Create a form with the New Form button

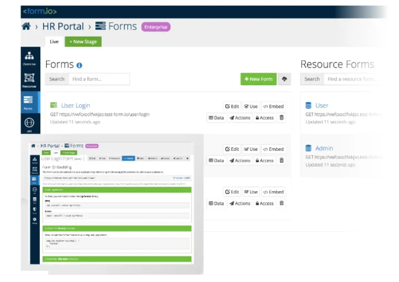(258, 79)
